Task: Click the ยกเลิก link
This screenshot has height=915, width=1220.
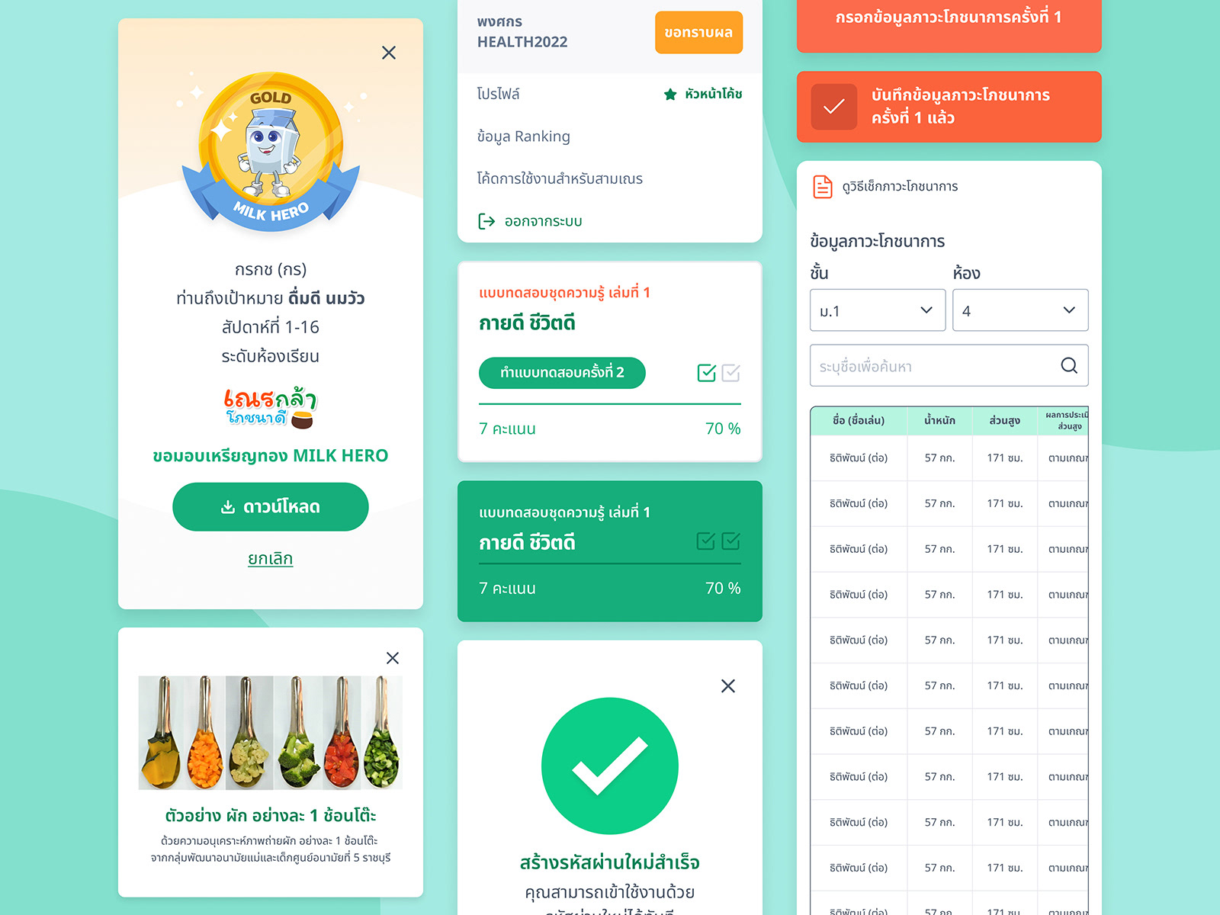Action: coord(270,559)
